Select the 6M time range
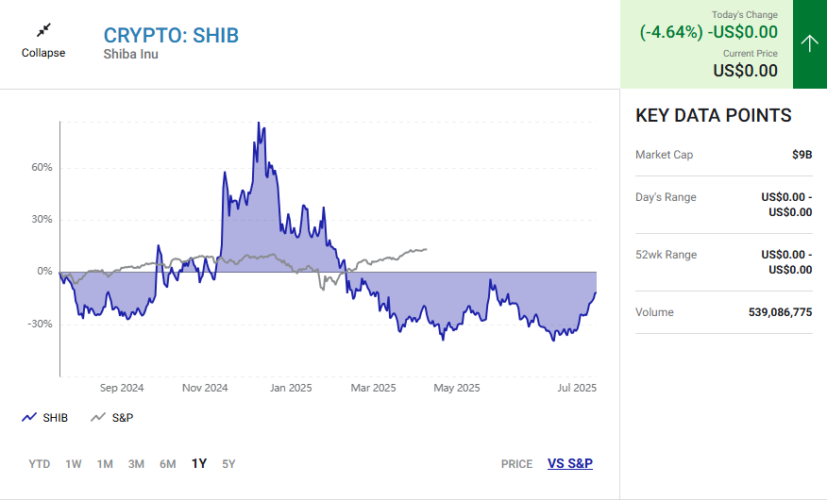This screenshot has height=500, width=827. (168, 464)
